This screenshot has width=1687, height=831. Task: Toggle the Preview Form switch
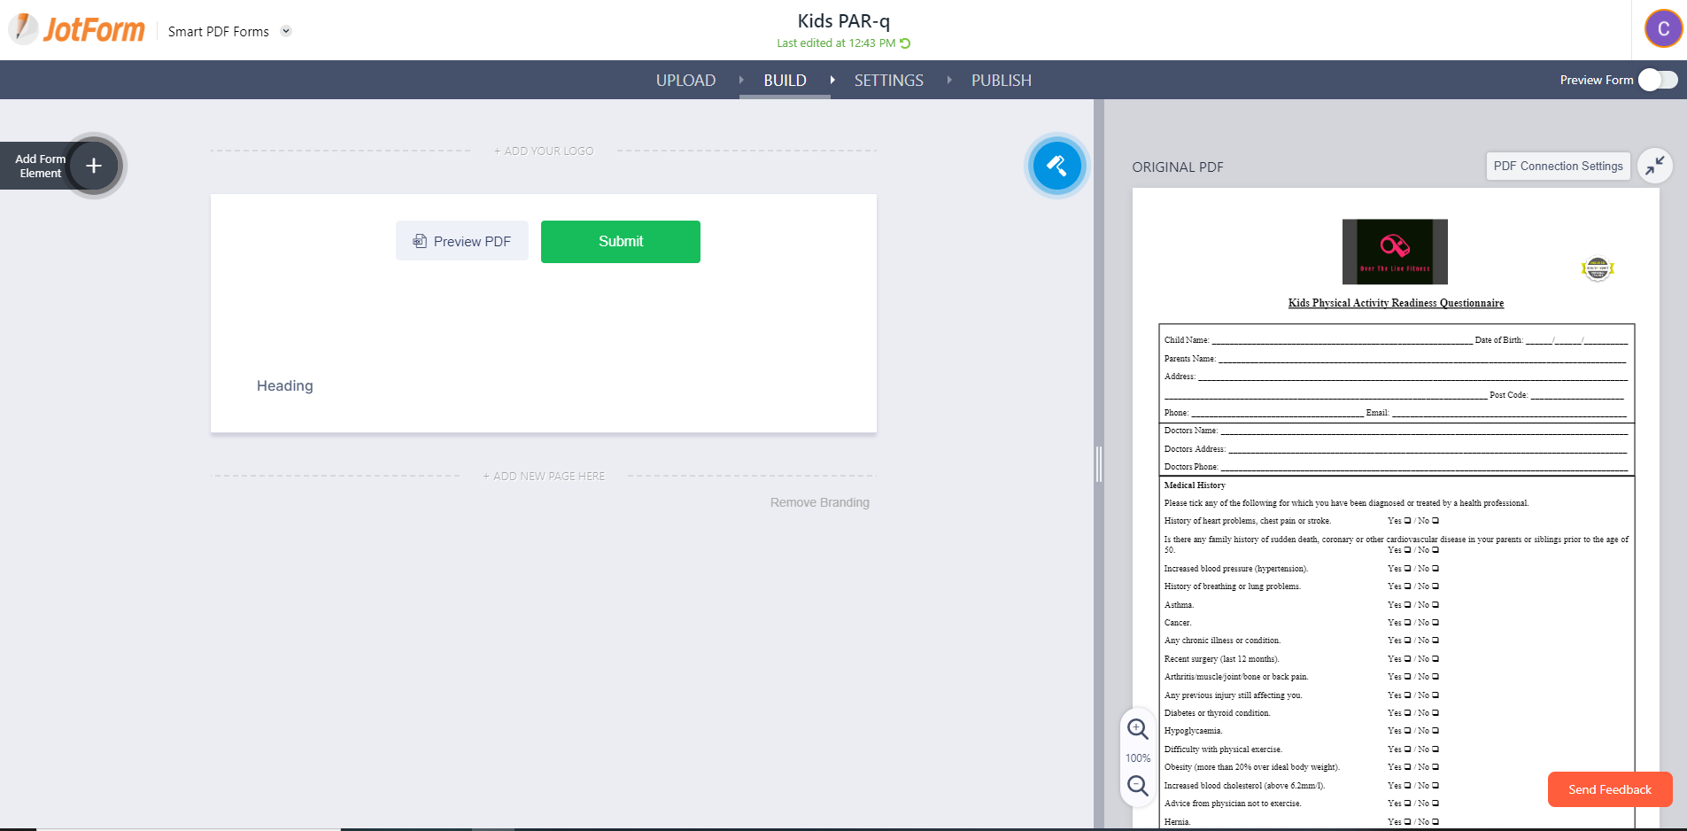coord(1657,80)
